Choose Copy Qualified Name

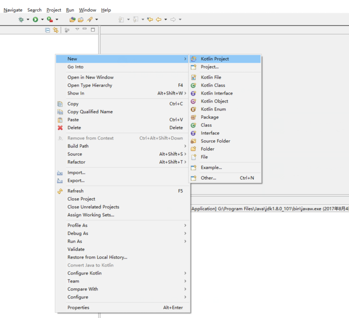(122, 112)
